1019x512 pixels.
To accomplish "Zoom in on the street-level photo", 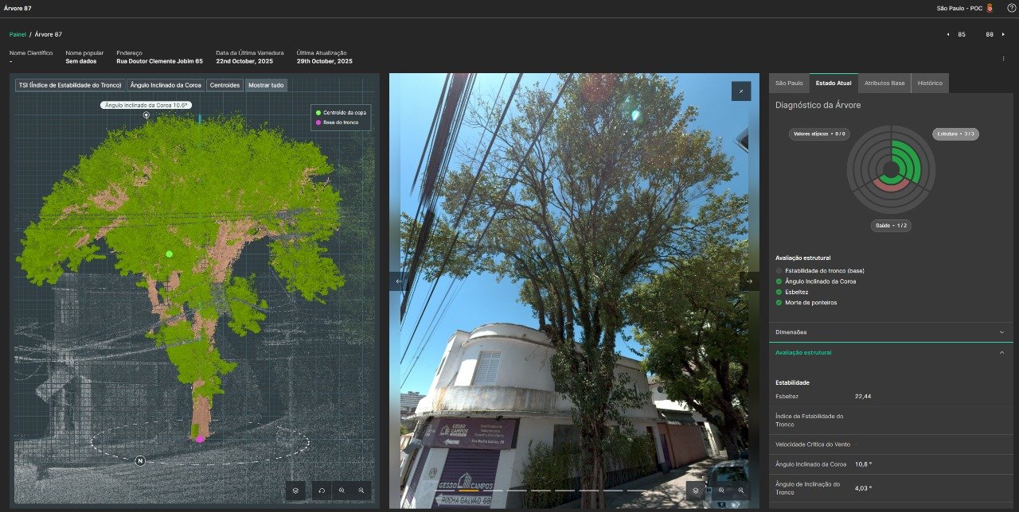I will (722, 491).
